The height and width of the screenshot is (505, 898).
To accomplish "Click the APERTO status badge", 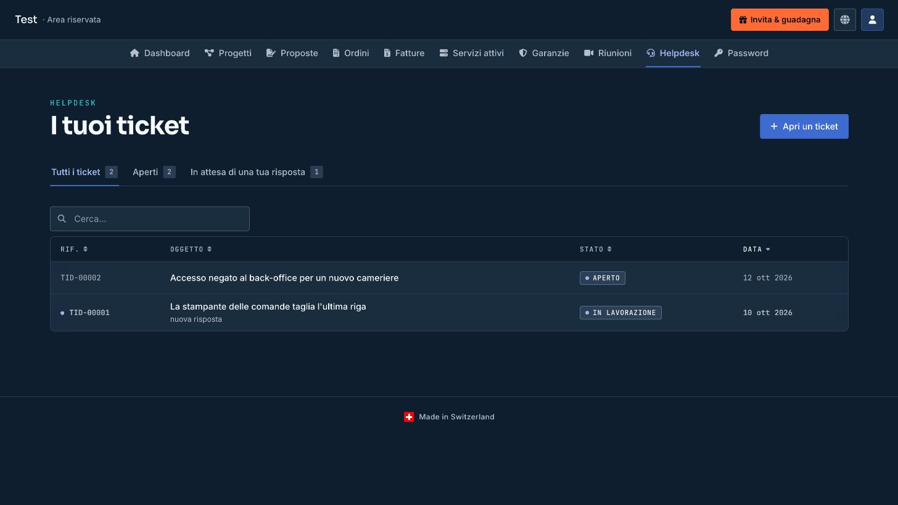I will tap(603, 278).
